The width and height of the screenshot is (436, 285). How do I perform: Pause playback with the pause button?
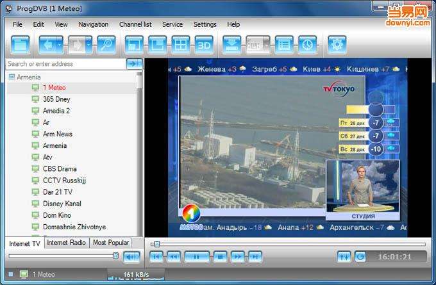[x=197, y=257]
